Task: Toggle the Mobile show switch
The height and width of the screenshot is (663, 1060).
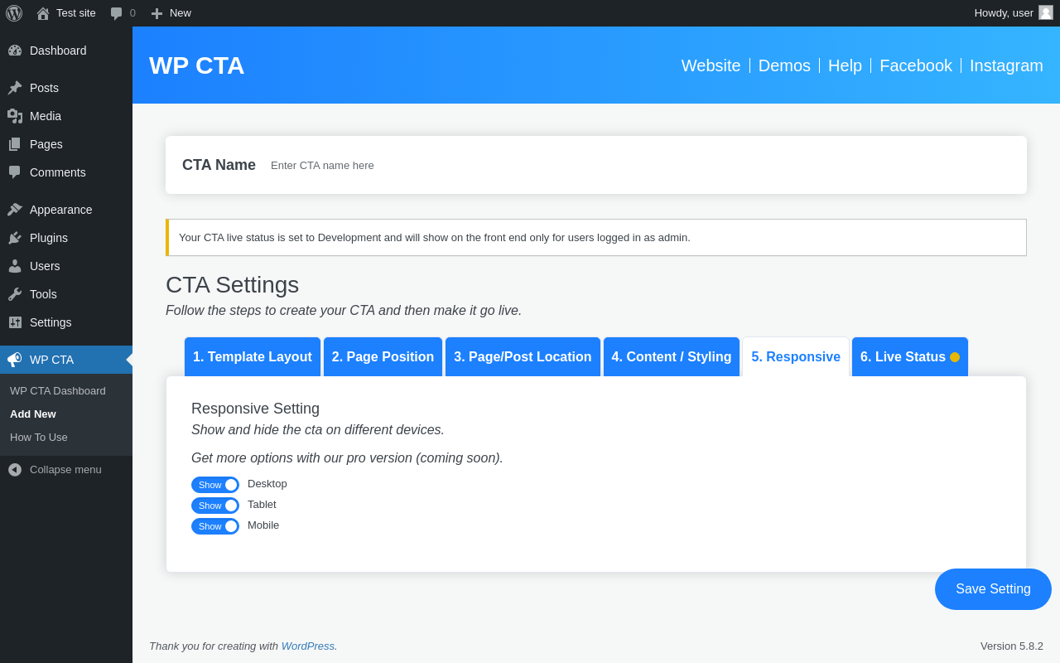Action: point(215,526)
